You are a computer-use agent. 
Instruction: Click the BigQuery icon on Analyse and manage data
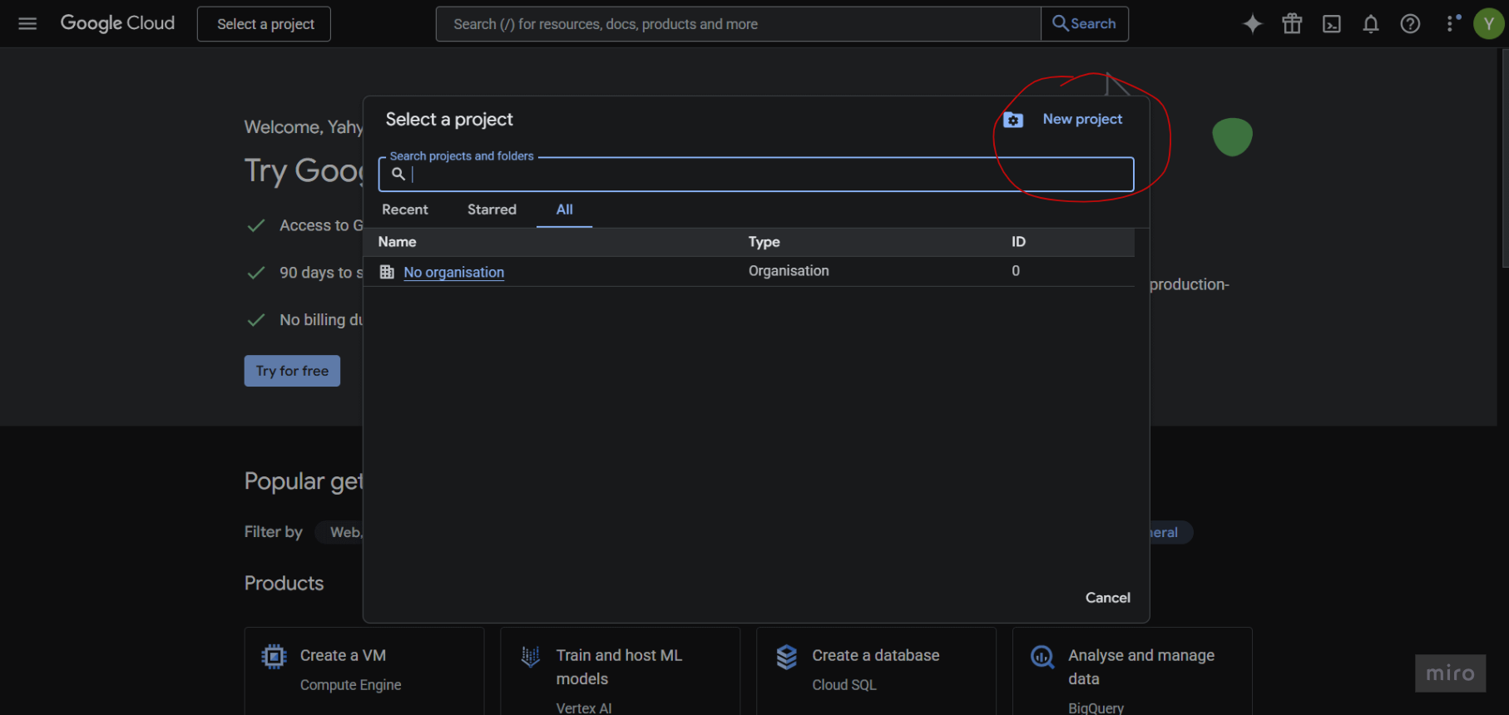pos(1042,657)
